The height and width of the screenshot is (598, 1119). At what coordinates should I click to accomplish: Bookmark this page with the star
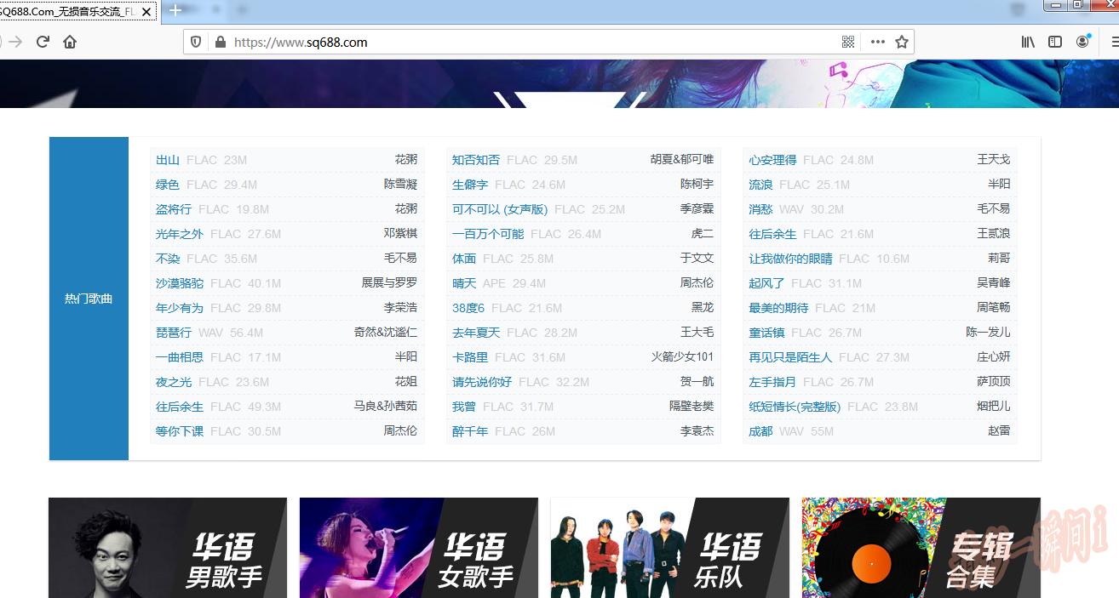[x=900, y=41]
